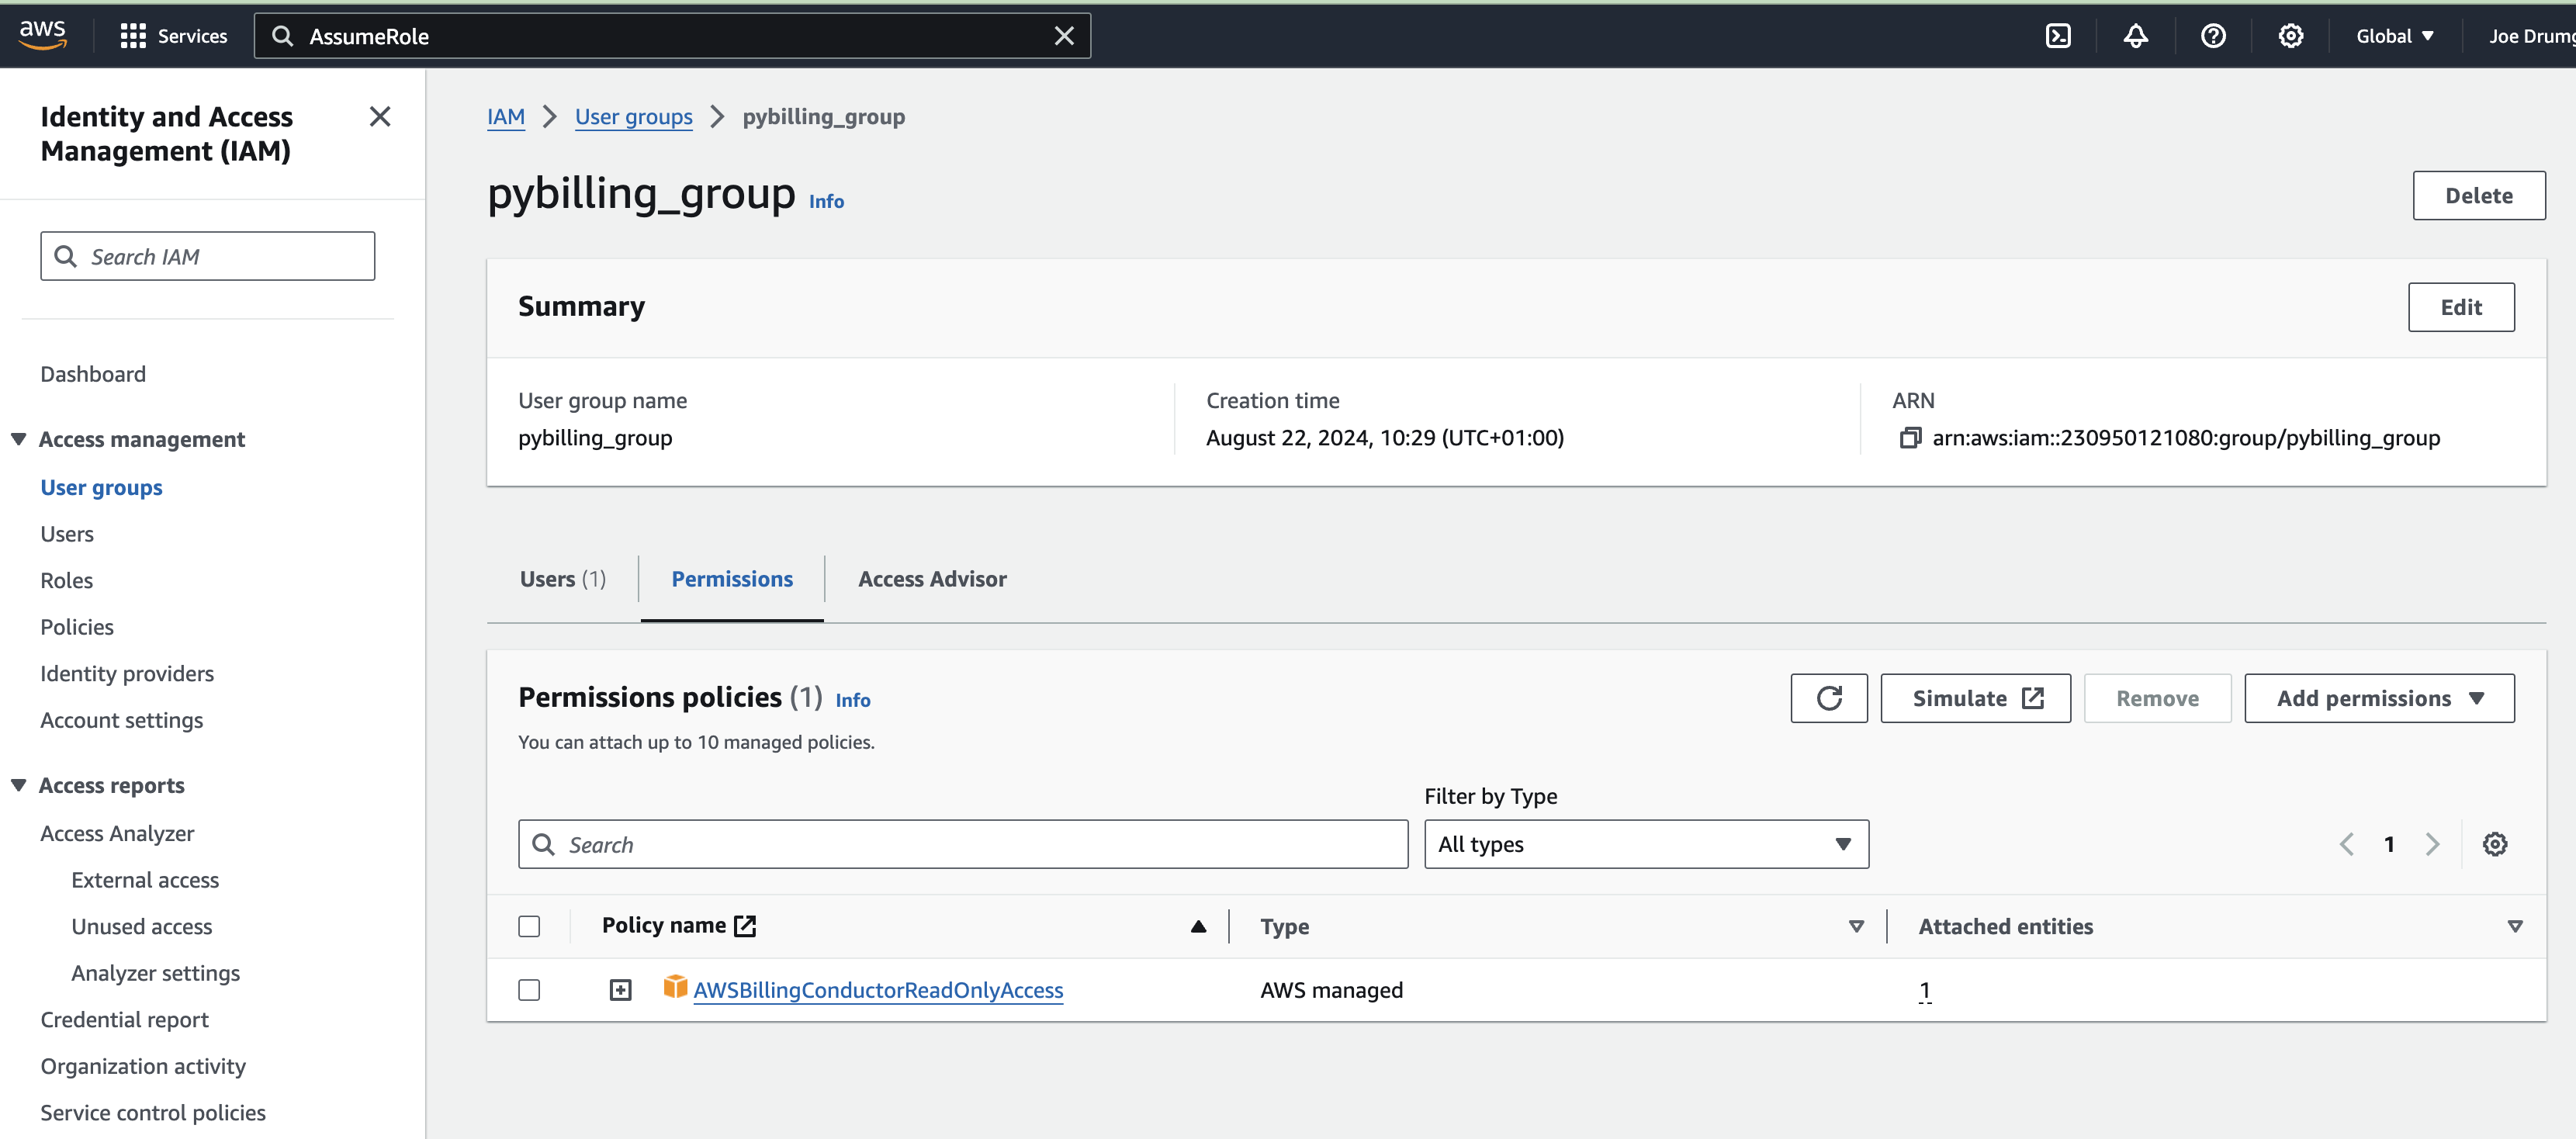Open External access in sidebar

pyautogui.click(x=145, y=880)
